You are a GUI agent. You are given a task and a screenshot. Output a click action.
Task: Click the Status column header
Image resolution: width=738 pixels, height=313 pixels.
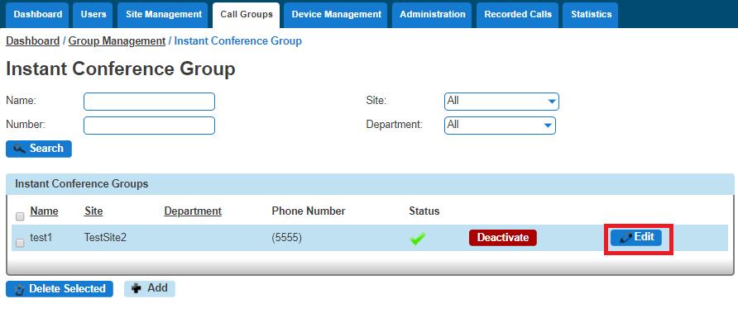pyautogui.click(x=424, y=211)
